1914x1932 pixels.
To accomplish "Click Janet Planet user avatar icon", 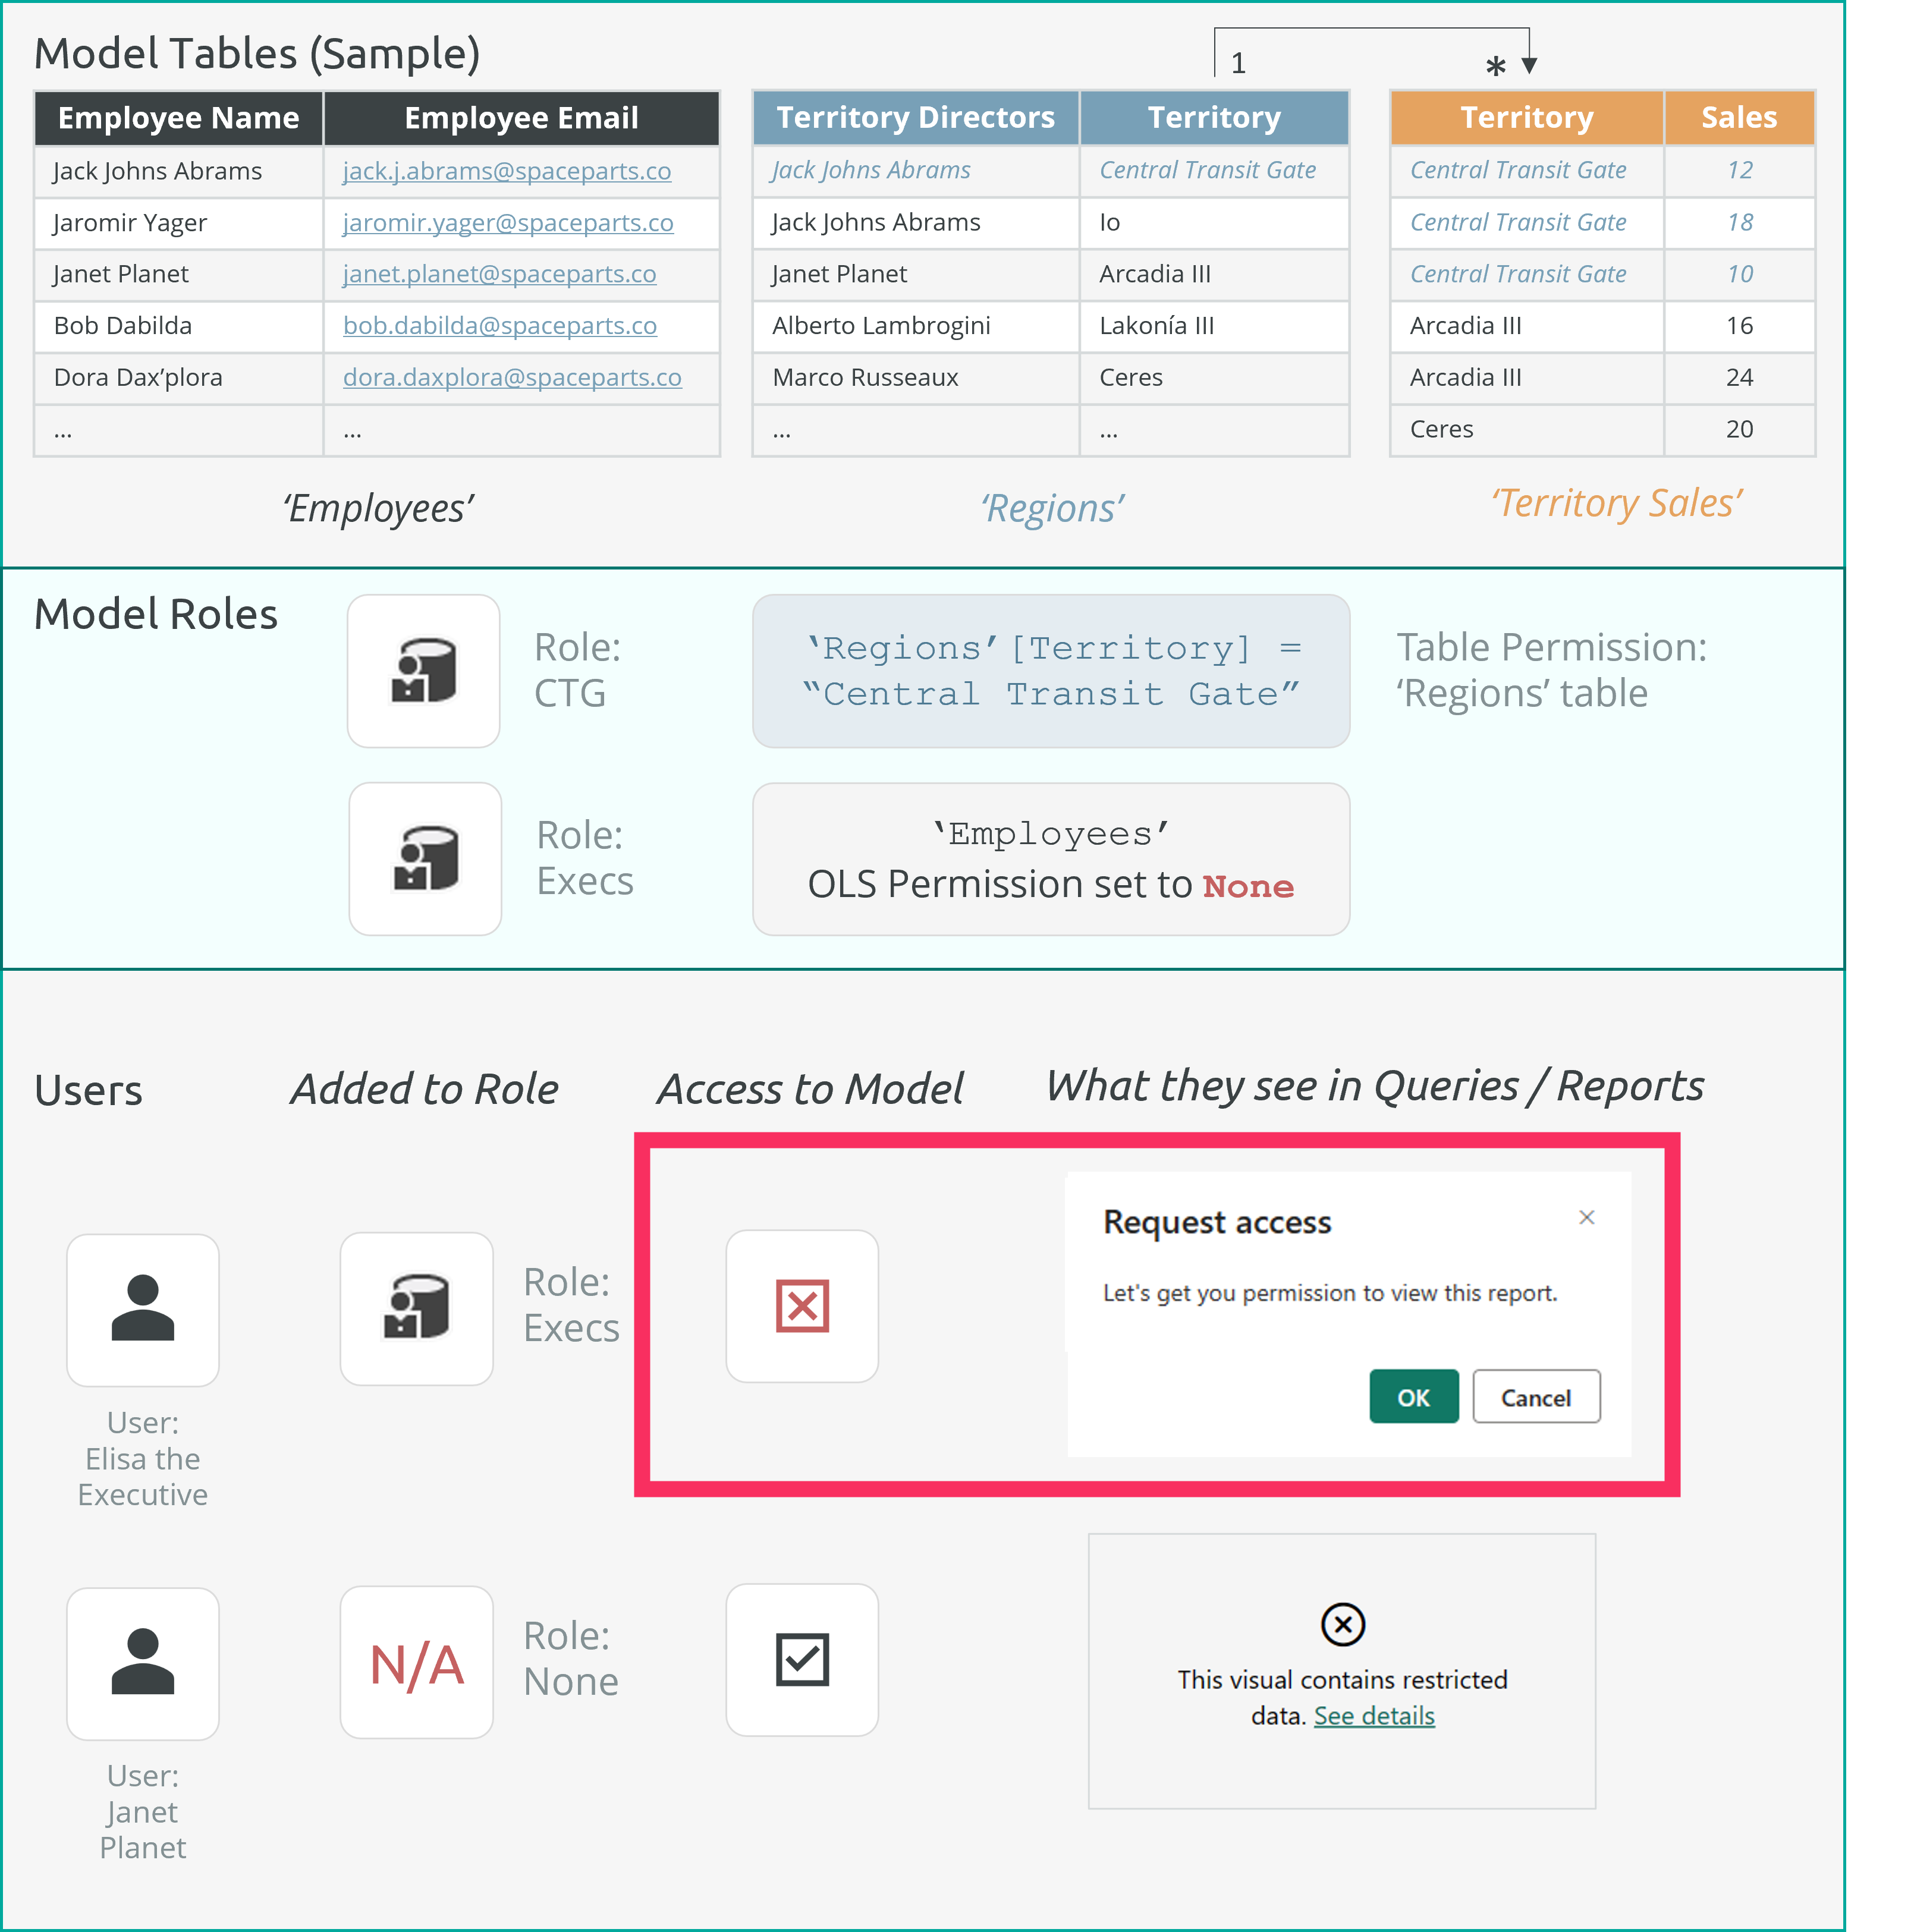I will point(143,1663).
